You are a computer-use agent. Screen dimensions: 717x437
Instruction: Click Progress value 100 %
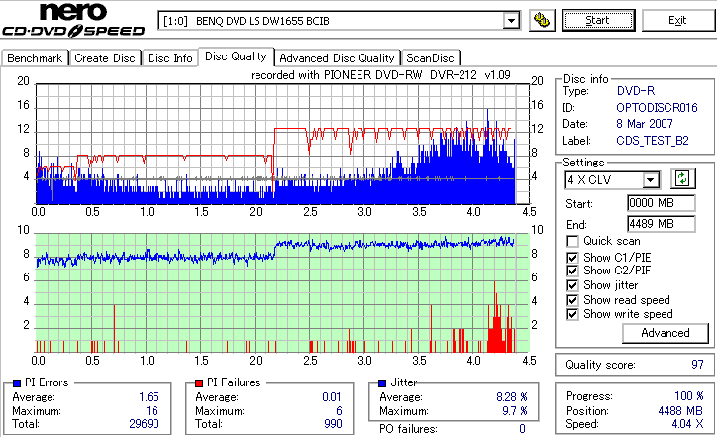coord(689,396)
